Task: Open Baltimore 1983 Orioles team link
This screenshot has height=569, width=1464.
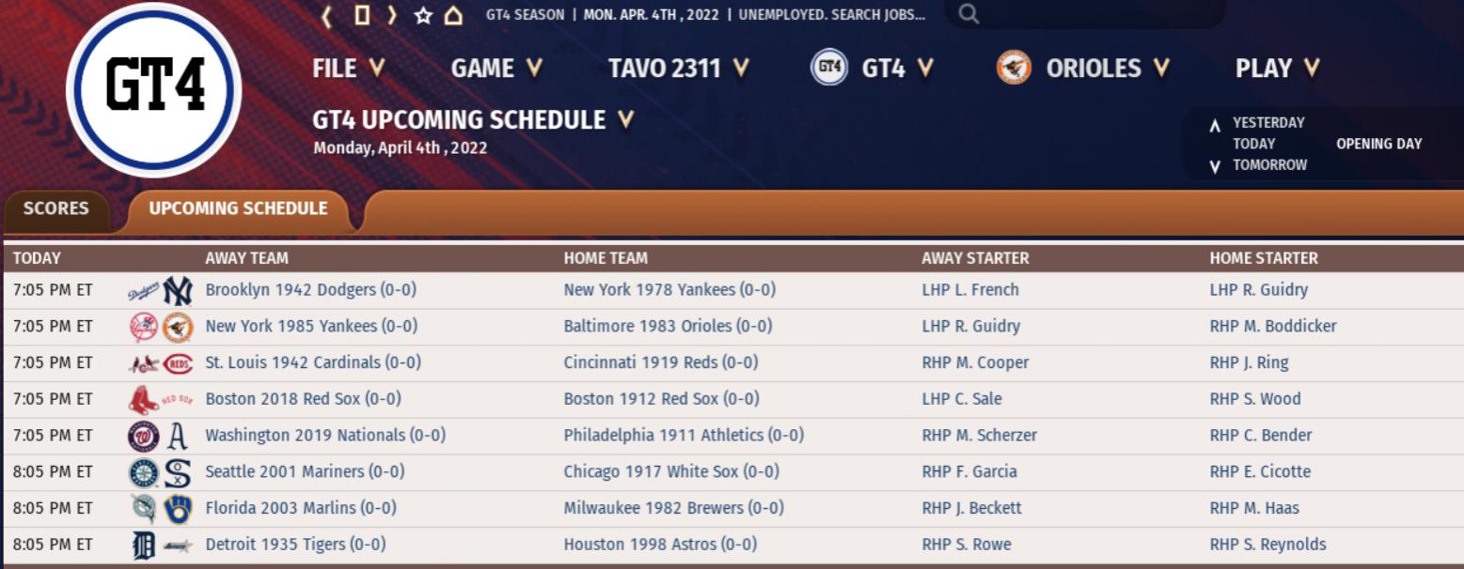Action: point(668,326)
